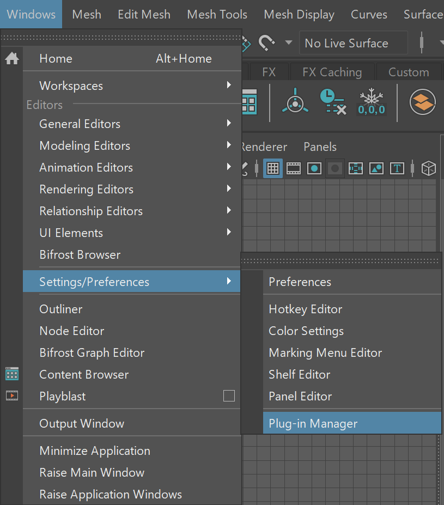
Task: Open the snap options dropdown arrow
Action: click(289, 42)
